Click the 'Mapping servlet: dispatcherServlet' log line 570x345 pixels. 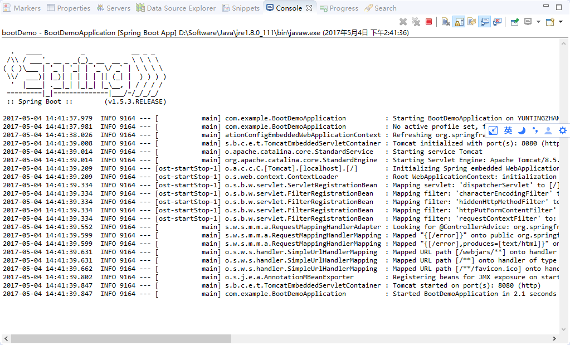pos(281,185)
